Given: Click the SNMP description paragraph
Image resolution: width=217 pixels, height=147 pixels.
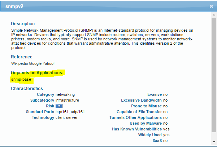Looking at the screenshot, I should [x=102, y=39].
